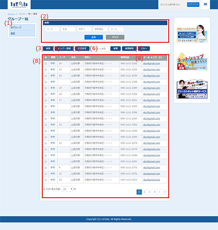
Task: Click the Logout button in header
Action: (193, 4)
